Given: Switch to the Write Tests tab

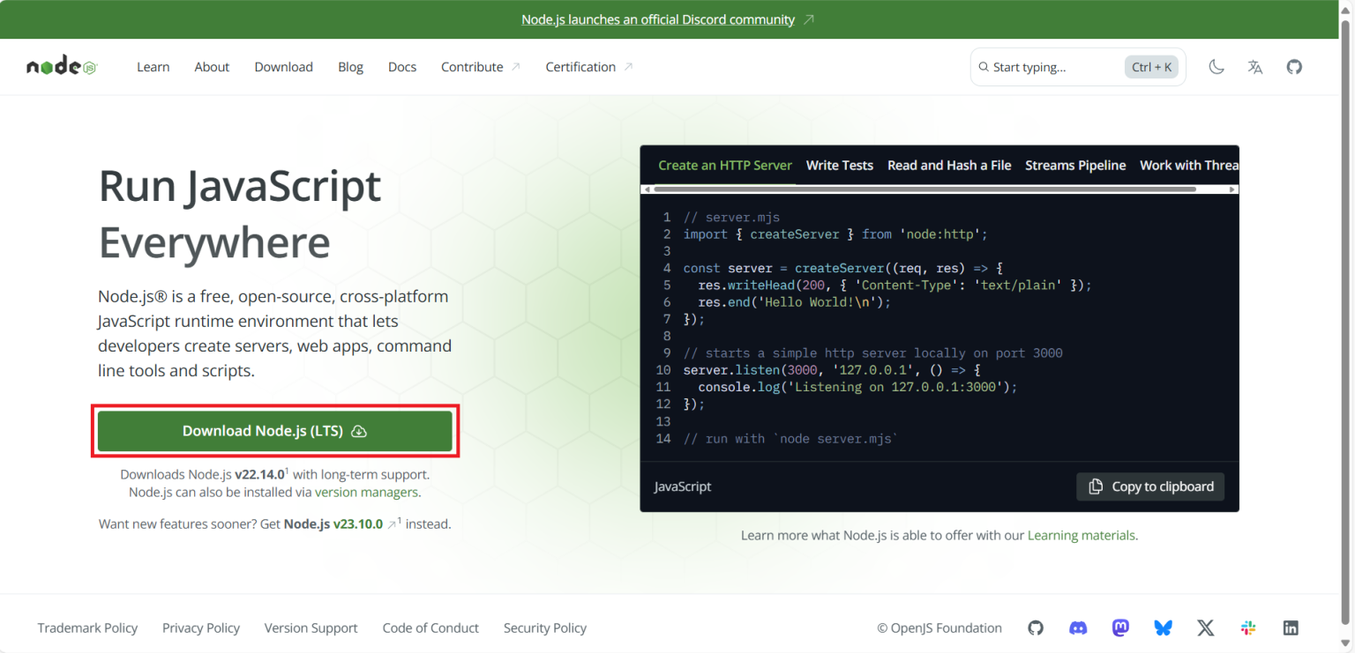Looking at the screenshot, I should point(839,165).
